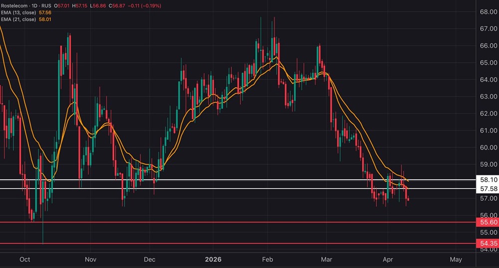Click the EMA 13 value 57.56

[x=45, y=12]
